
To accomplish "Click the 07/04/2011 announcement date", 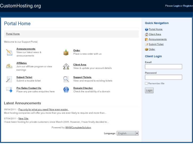I will (10, 119).
